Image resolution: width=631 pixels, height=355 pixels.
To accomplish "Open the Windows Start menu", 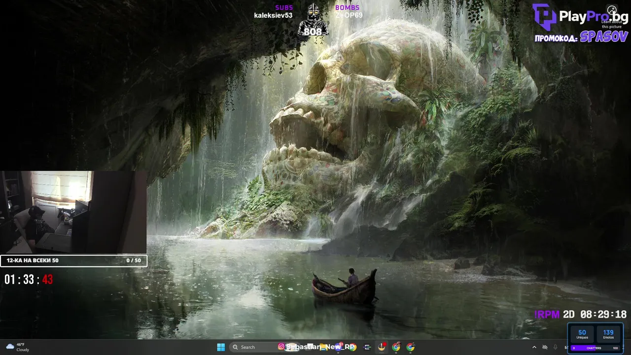I will [220, 347].
